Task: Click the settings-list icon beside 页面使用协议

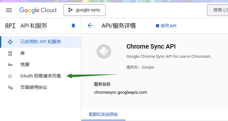Action: [10, 88]
